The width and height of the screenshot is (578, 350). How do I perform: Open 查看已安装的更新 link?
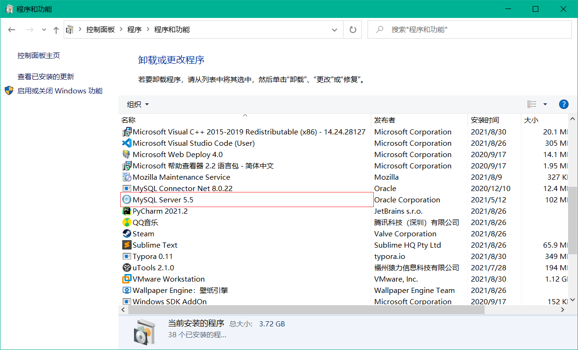pyautogui.click(x=46, y=77)
